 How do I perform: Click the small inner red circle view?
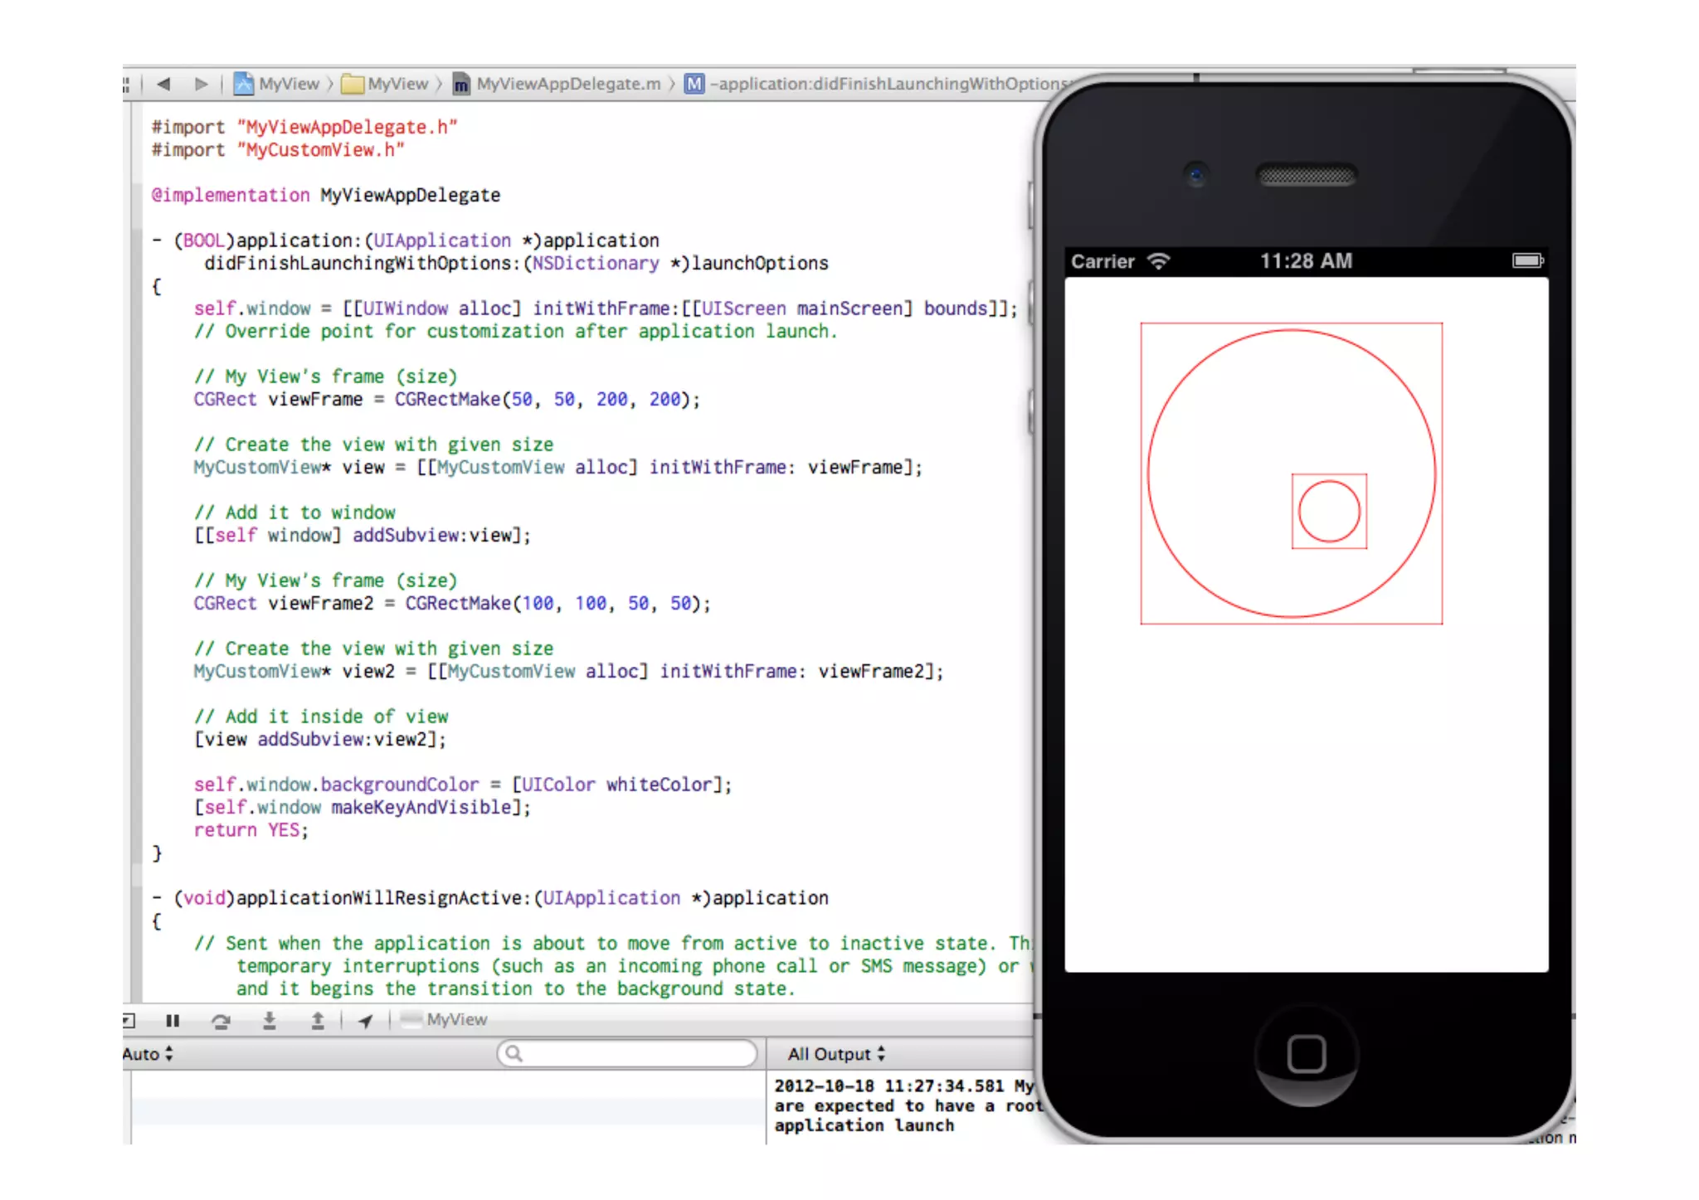tap(1329, 512)
